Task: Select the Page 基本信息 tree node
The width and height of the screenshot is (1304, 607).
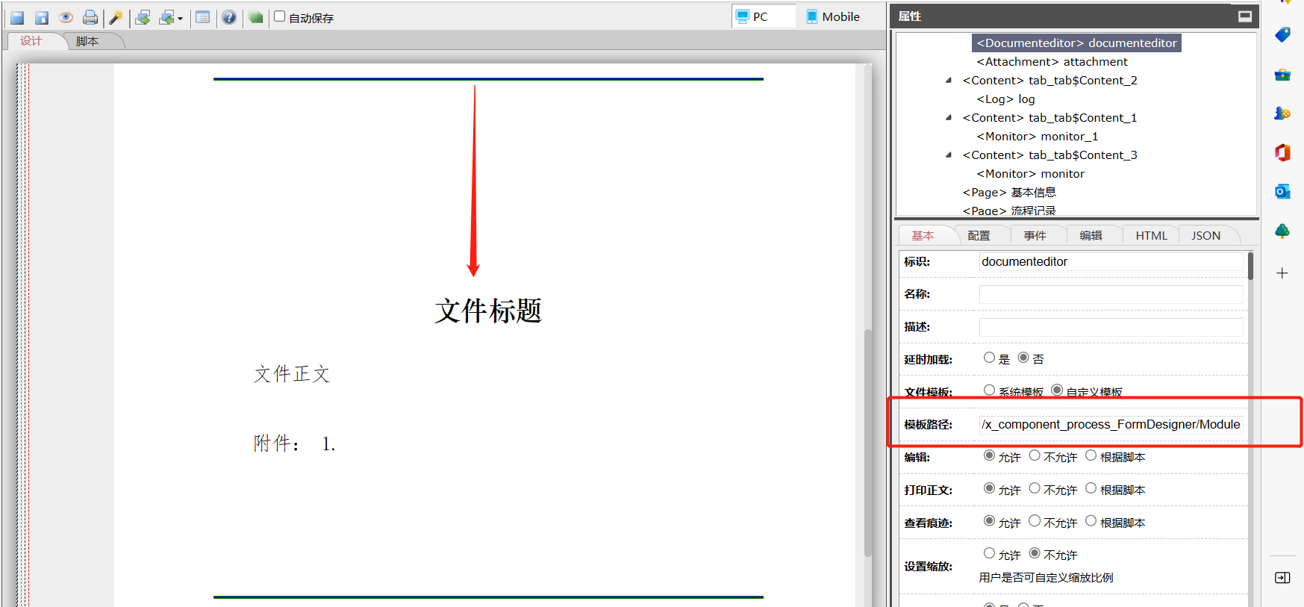Action: 1009,193
